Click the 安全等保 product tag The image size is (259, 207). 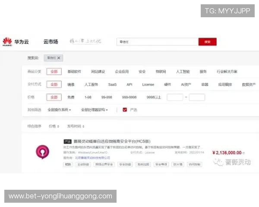pos(161,164)
